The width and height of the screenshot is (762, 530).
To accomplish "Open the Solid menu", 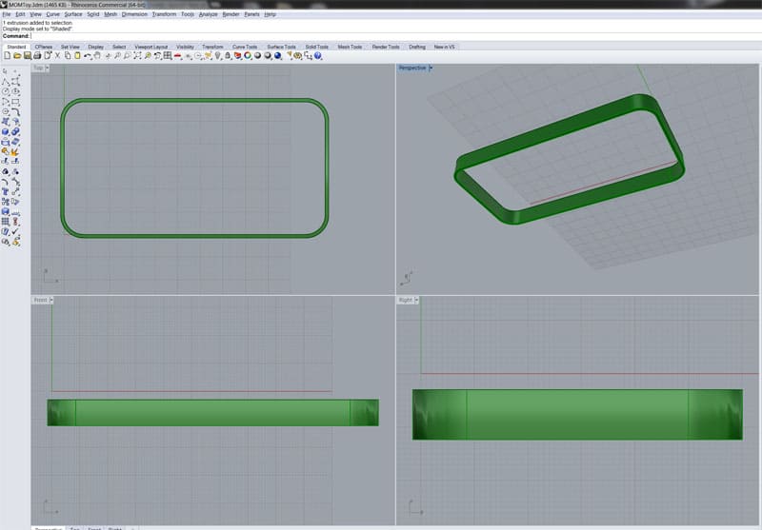I will click(92, 14).
